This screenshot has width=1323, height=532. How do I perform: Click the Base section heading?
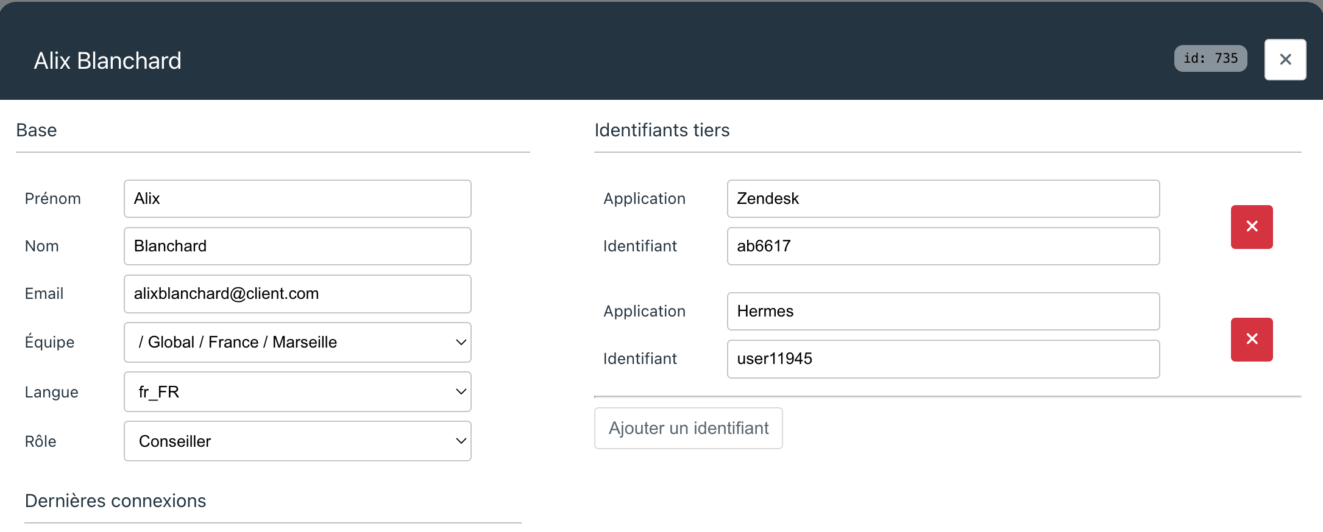pos(37,130)
